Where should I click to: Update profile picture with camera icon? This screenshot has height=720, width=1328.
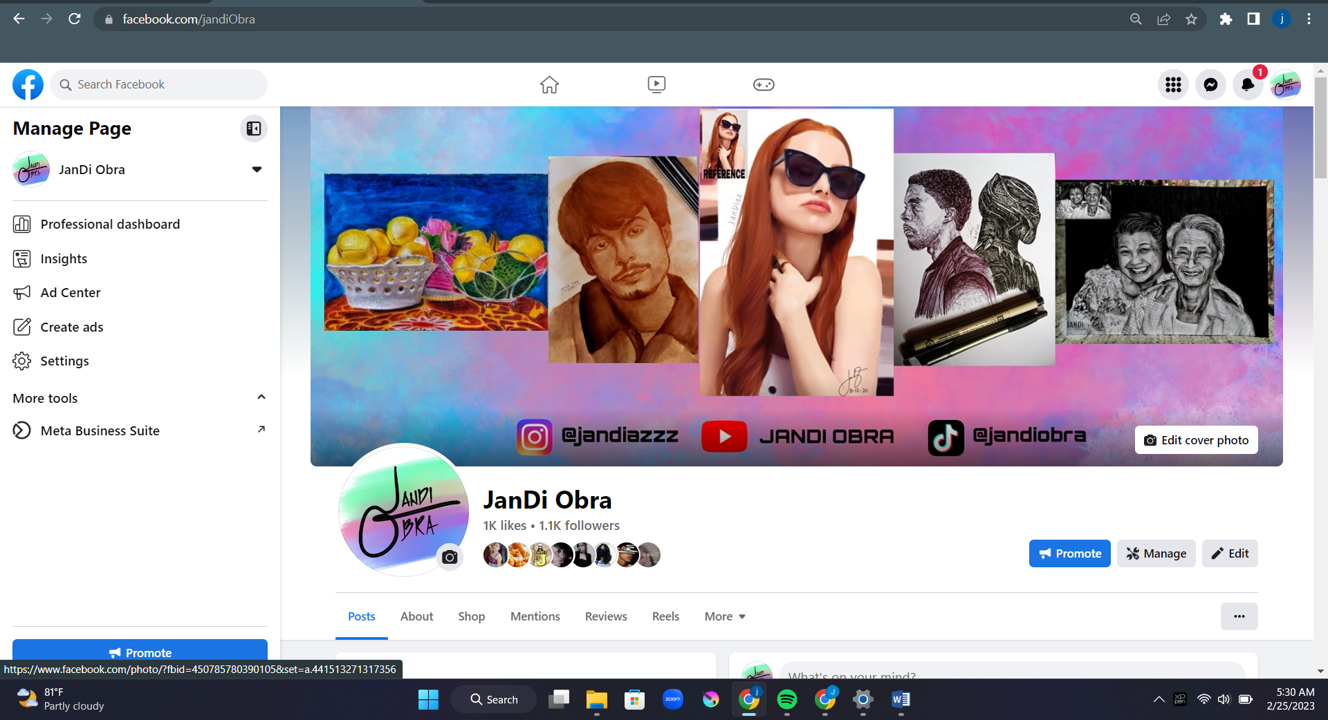click(x=450, y=557)
